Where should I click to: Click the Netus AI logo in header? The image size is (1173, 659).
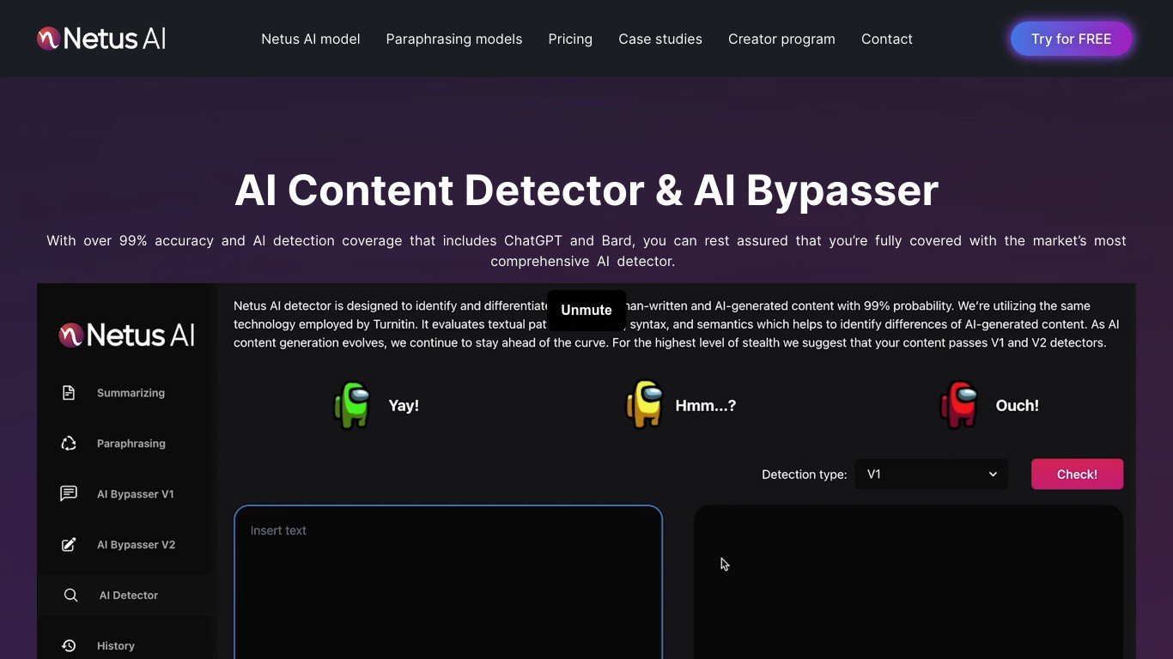coord(101,39)
